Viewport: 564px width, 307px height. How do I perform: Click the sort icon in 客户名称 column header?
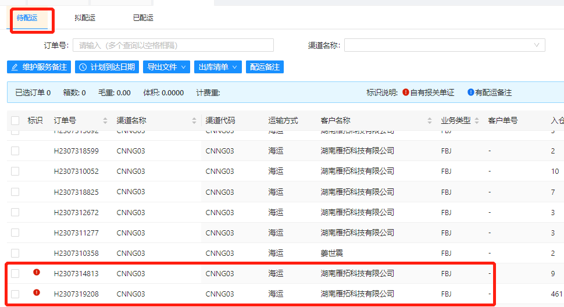point(430,121)
